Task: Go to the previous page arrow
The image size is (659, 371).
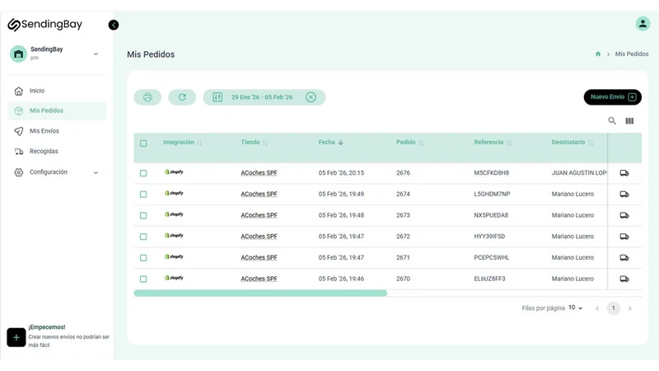Action: point(596,308)
